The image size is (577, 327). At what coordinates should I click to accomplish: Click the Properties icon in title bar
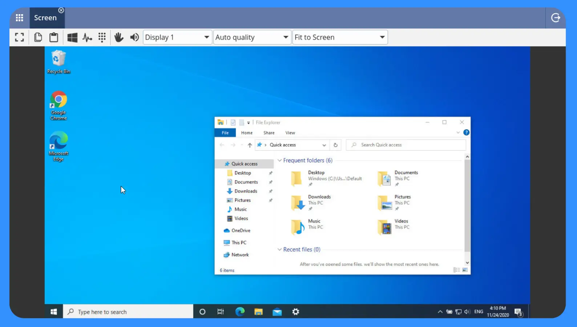pos(233,122)
